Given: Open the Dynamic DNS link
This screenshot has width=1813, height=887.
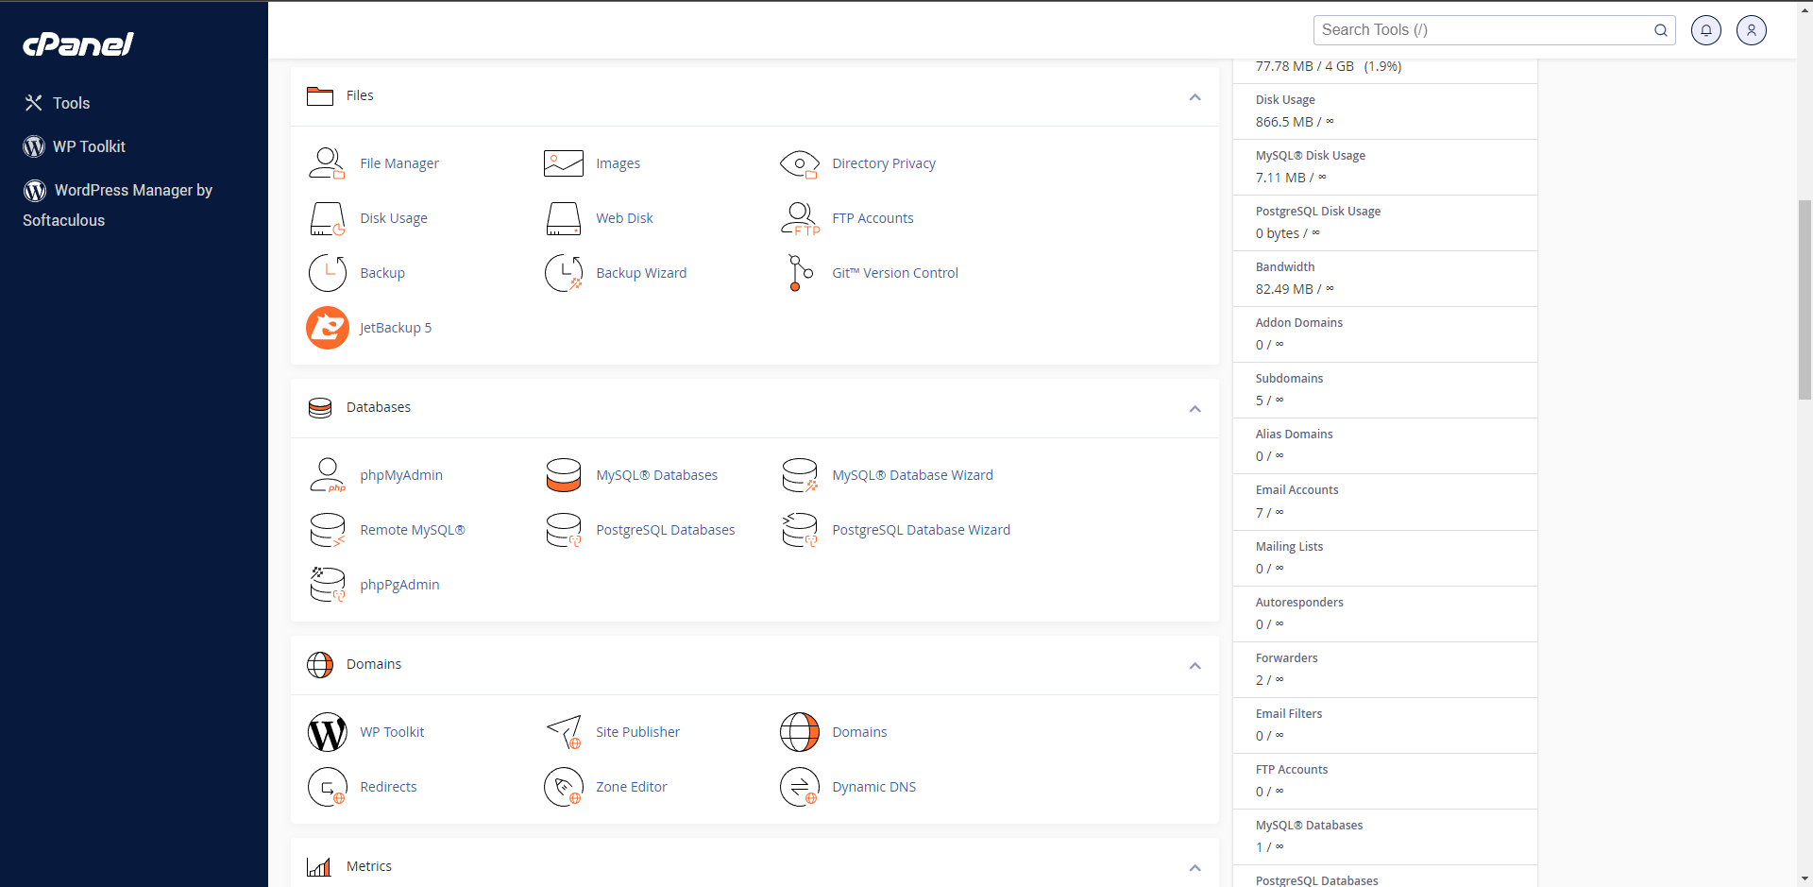Looking at the screenshot, I should 873,786.
